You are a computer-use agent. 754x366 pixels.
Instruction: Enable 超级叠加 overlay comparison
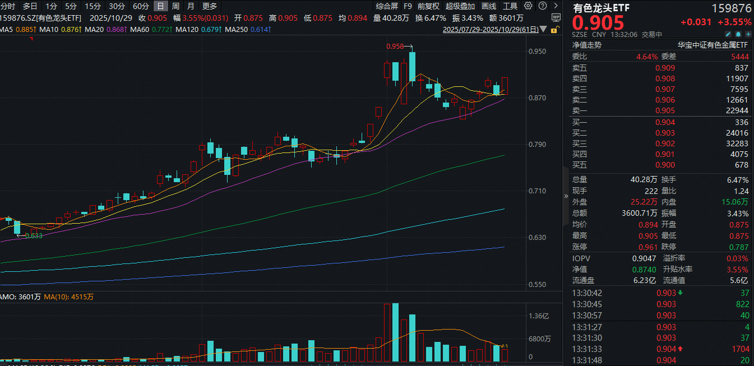click(461, 6)
